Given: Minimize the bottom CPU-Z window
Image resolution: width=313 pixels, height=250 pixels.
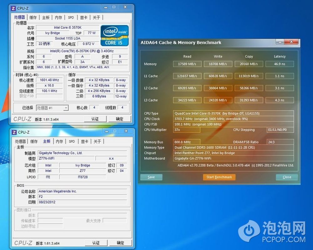Looking at the screenshot, I should pos(107,131).
